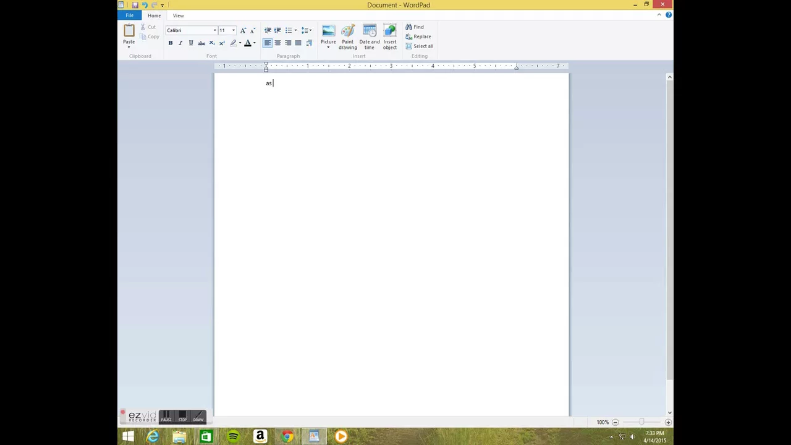The width and height of the screenshot is (791, 445).
Task: Click the Find button
Action: click(415, 27)
